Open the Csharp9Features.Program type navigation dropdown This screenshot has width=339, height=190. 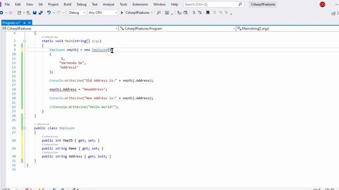[x=177, y=28]
